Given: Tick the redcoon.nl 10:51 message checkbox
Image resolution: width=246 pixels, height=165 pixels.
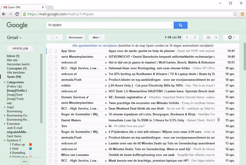Looking at the screenshot, I should coord(50,63).
